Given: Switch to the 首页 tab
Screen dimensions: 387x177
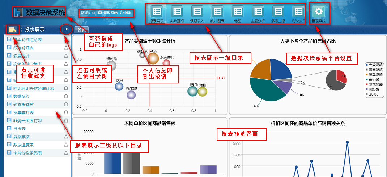Looking at the screenshot, I should [81, 30].
